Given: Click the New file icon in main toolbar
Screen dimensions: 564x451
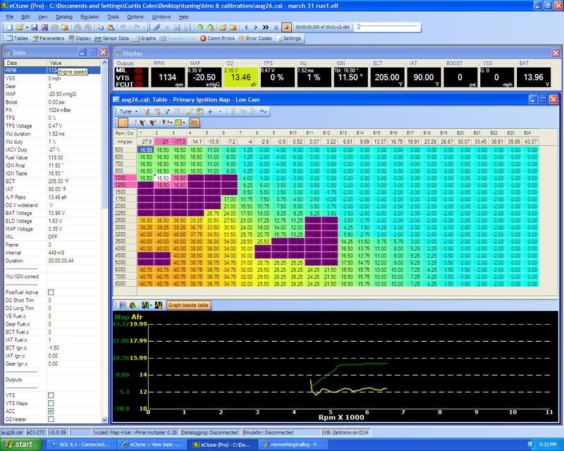Looking at the screenshot, I should tap(10, 27).
